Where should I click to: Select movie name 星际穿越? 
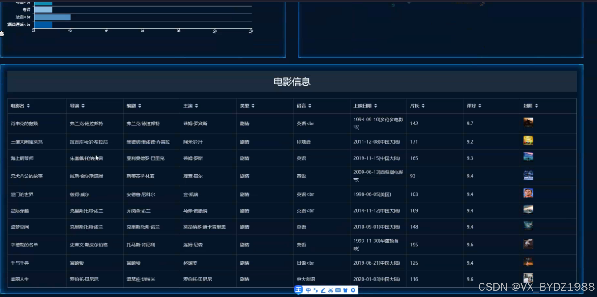click(20, 211)
